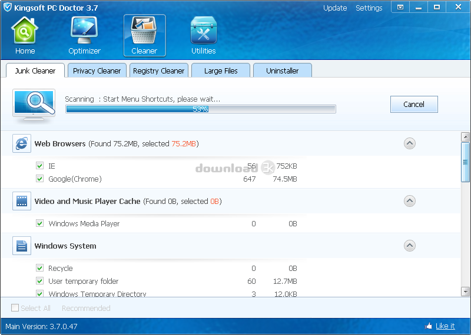
Task: Open the Uninstaller tab
Action: tap(283, 71)
